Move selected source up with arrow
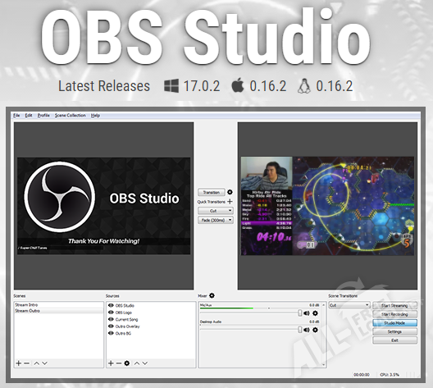This screenshot has height=388, width=433. pos(137,363)
